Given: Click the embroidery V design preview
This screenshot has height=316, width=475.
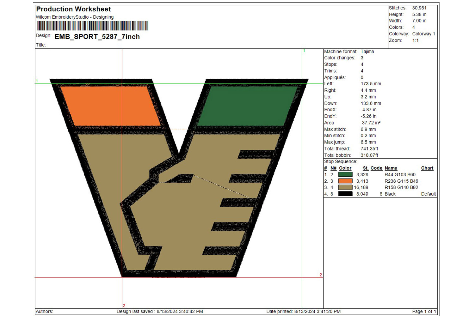Looking at the screenshot, I should (179, 178).
